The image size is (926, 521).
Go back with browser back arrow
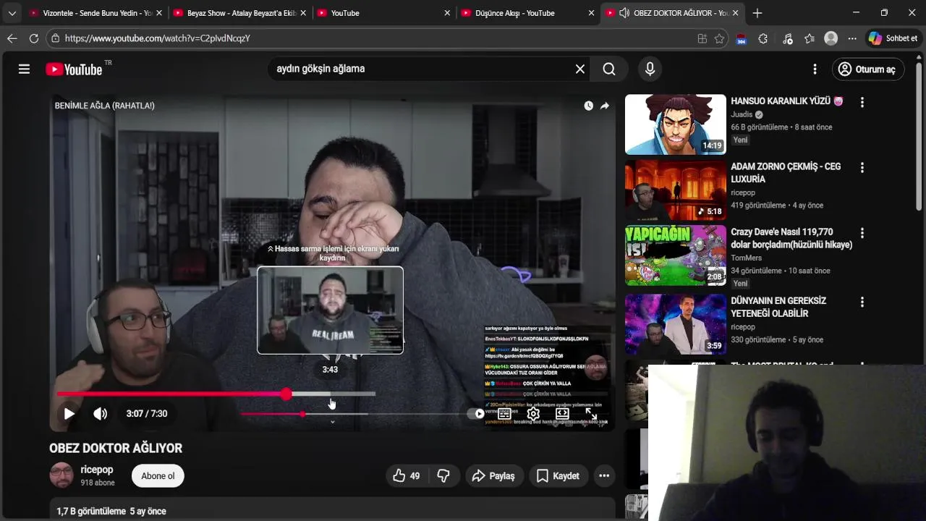click(x=12, y=38)
